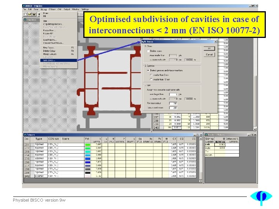Open the Settings menu
The height and width of the screenshot is (209, 279).
coord(85,9)
